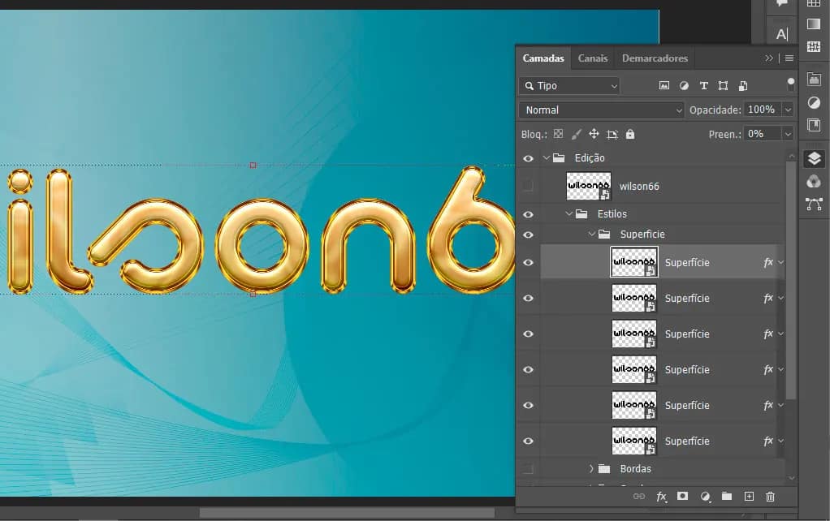Click the fx add layer style icon

pos(661,496)
